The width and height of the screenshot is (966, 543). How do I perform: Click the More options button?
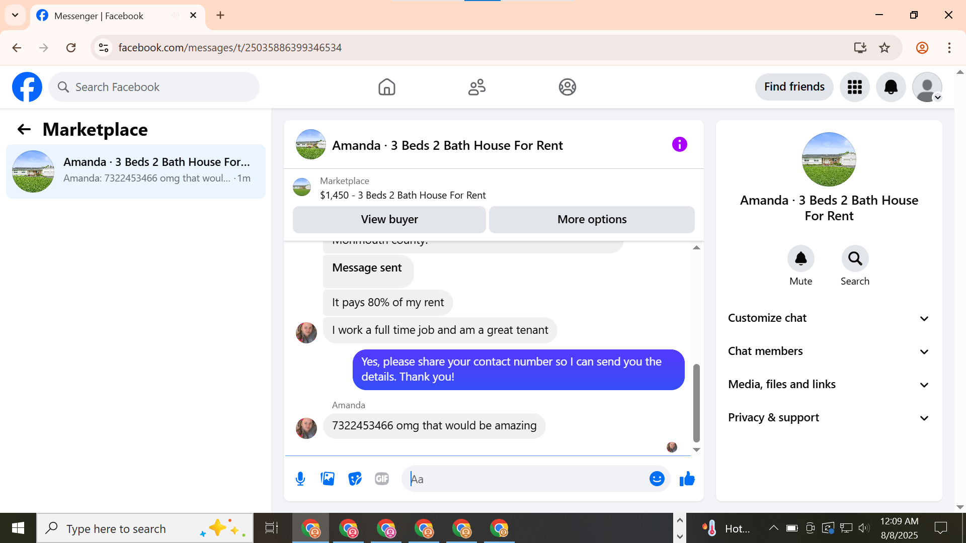592,220
